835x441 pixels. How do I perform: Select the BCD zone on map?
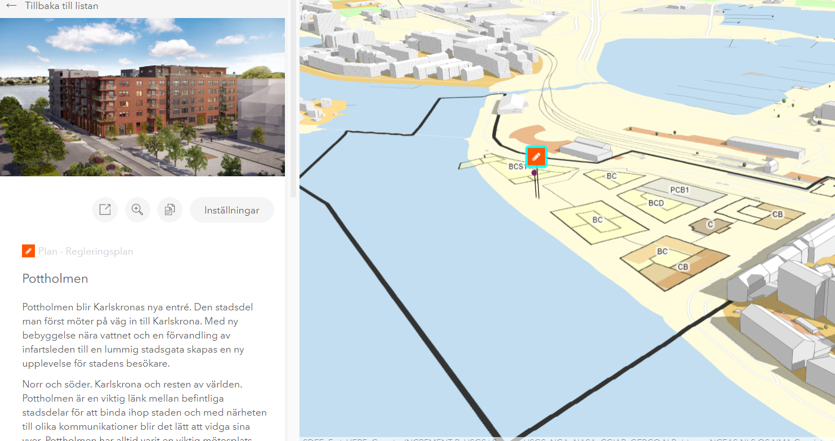point(656,203)
